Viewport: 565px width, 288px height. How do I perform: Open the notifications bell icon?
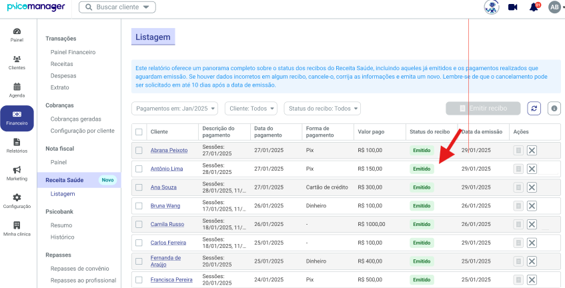[534, 7]
